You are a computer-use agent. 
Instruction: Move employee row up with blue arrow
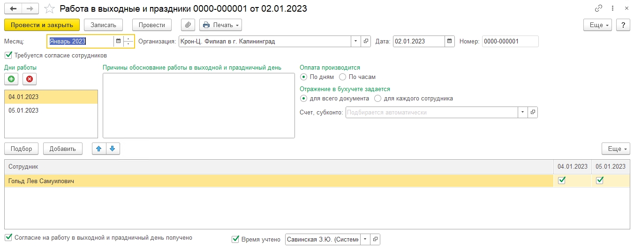98,149
